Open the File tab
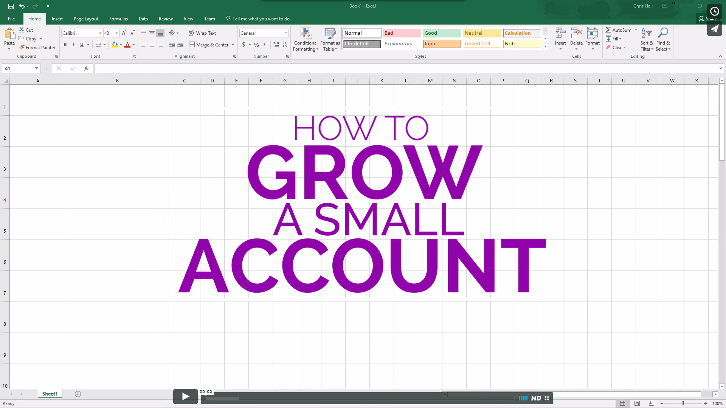The width and height of the screenshot is (726, 408). click(11, 19)
